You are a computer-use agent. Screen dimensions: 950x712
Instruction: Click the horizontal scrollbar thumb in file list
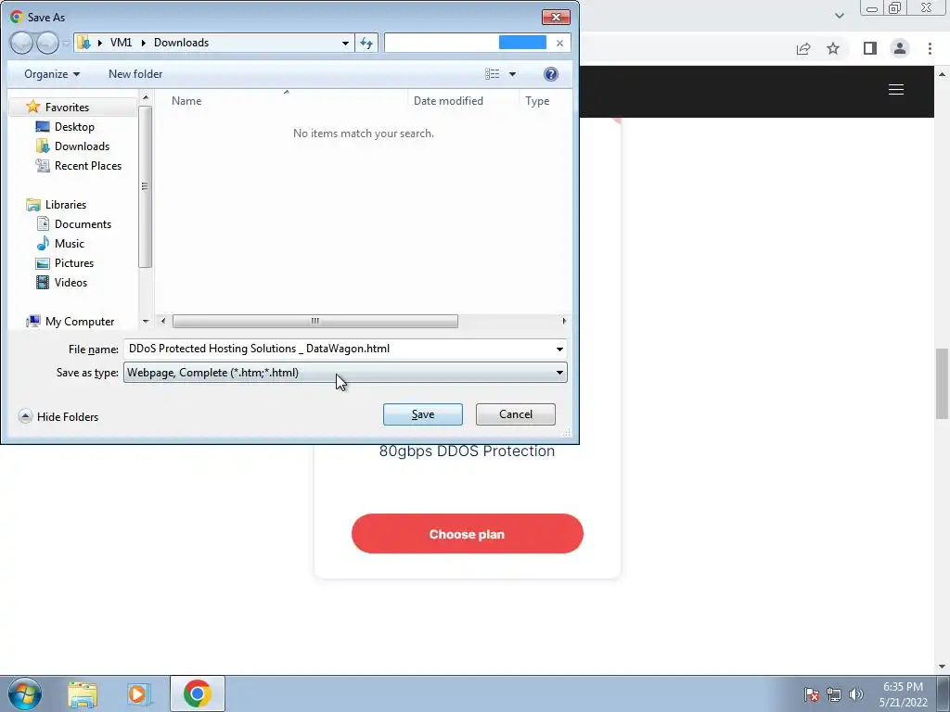click(x=315, y=321)
